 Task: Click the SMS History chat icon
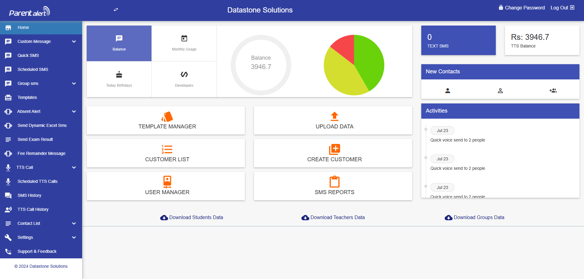point(8,196)
